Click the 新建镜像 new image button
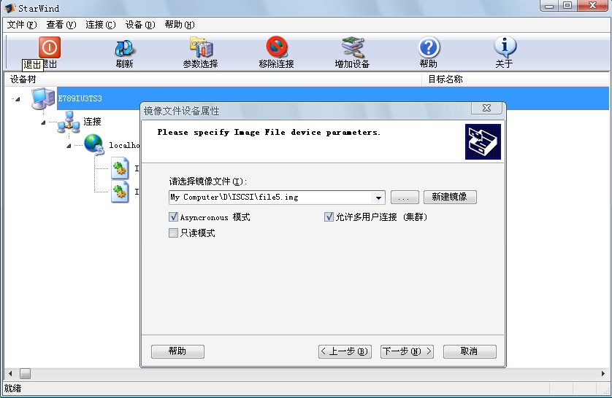This screenshot has width=612, height=398. click(x=450, y=197)
